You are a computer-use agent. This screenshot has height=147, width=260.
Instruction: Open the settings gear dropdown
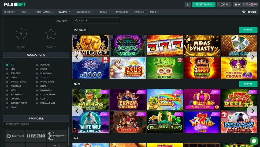[237, 5]
